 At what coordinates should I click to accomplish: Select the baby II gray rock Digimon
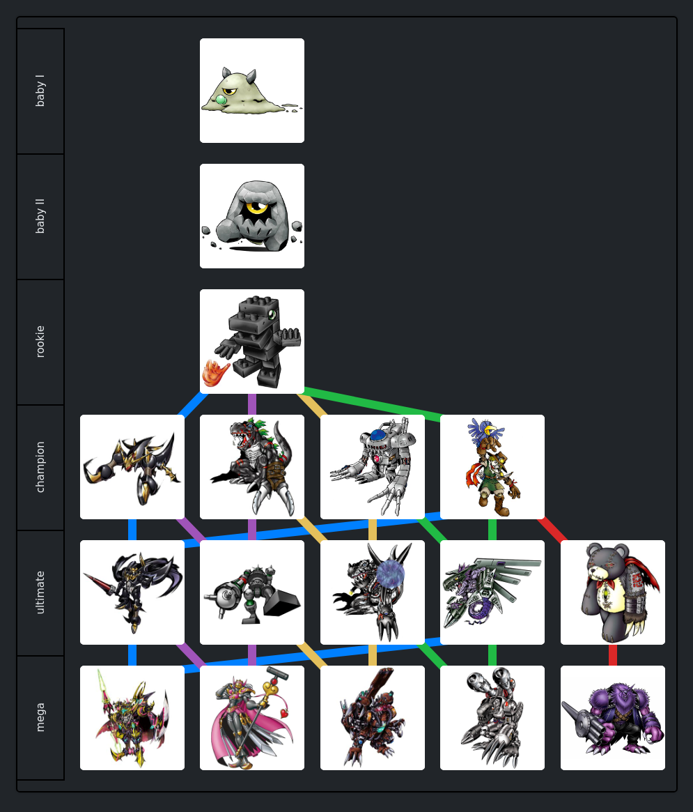pyautogui.click(x=252, y=216)
